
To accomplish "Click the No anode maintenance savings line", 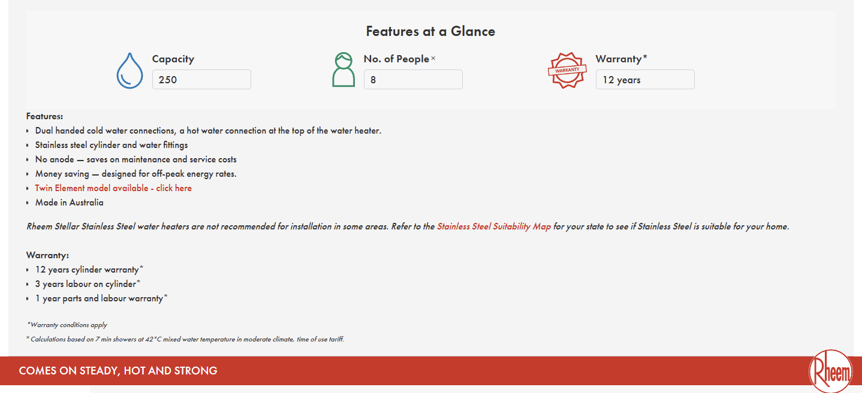I will tap(136, 159).
